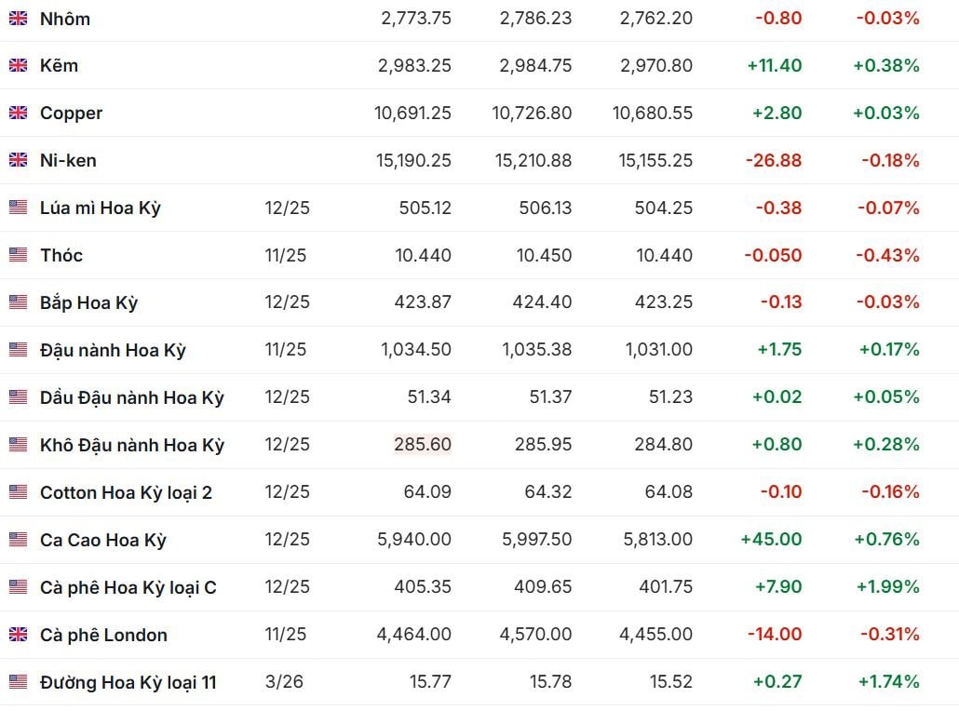The width and height of the screenshot is (959, 711).
Task: Click the US flag beside Ca Cao Hoa Kỳ
Action: coord(18,541)
